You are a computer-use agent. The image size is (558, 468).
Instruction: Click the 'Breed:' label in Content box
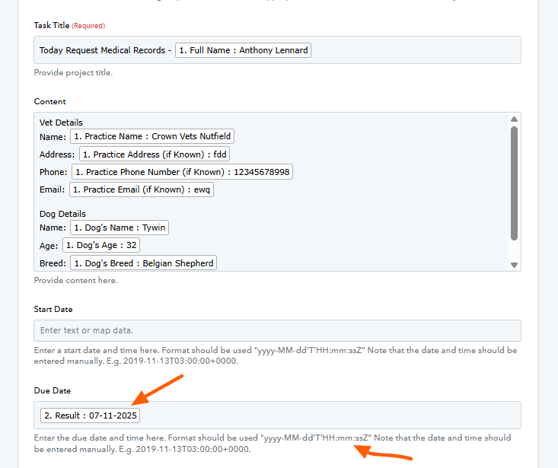53,263
